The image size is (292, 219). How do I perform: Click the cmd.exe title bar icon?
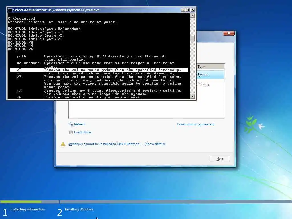(x=10, y=10)
